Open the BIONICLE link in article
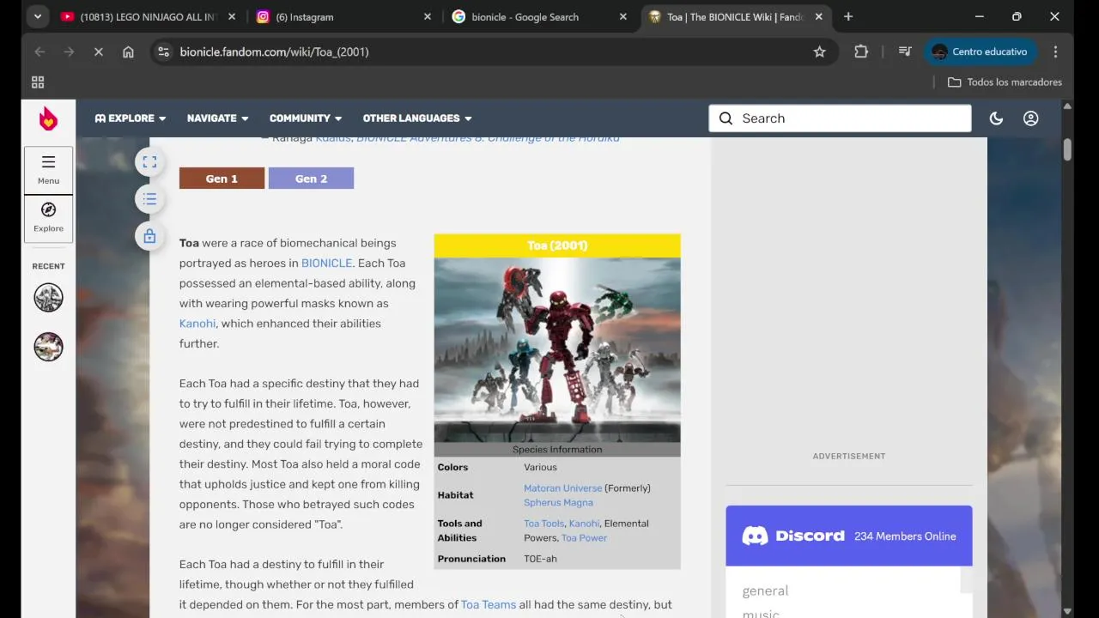The height and width of the screenshot is (618, 1099). 326,263
